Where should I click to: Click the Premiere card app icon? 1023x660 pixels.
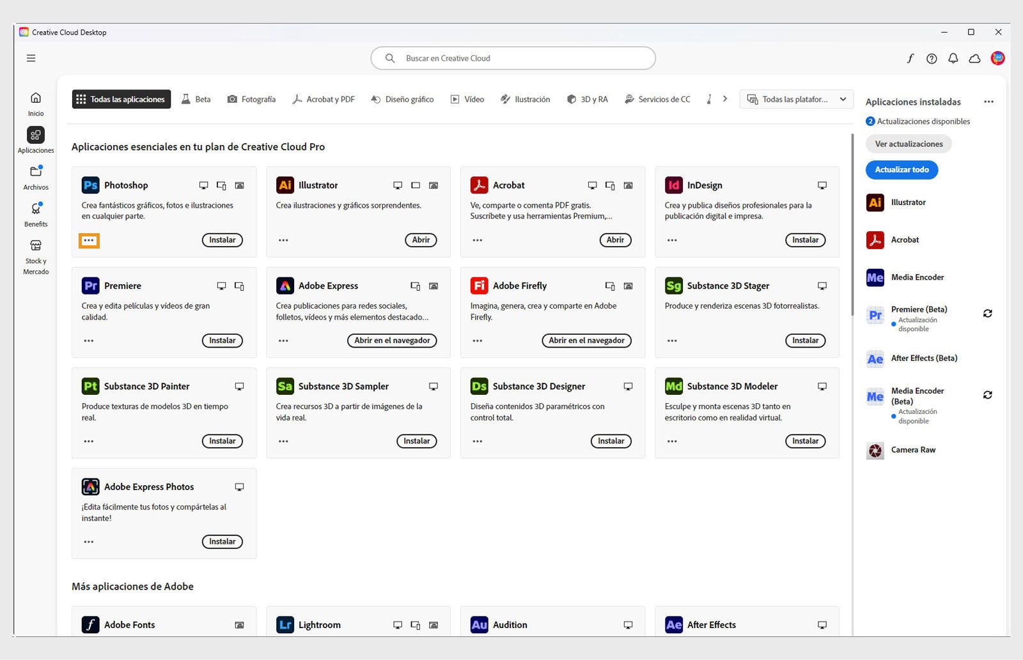point(90,286)
